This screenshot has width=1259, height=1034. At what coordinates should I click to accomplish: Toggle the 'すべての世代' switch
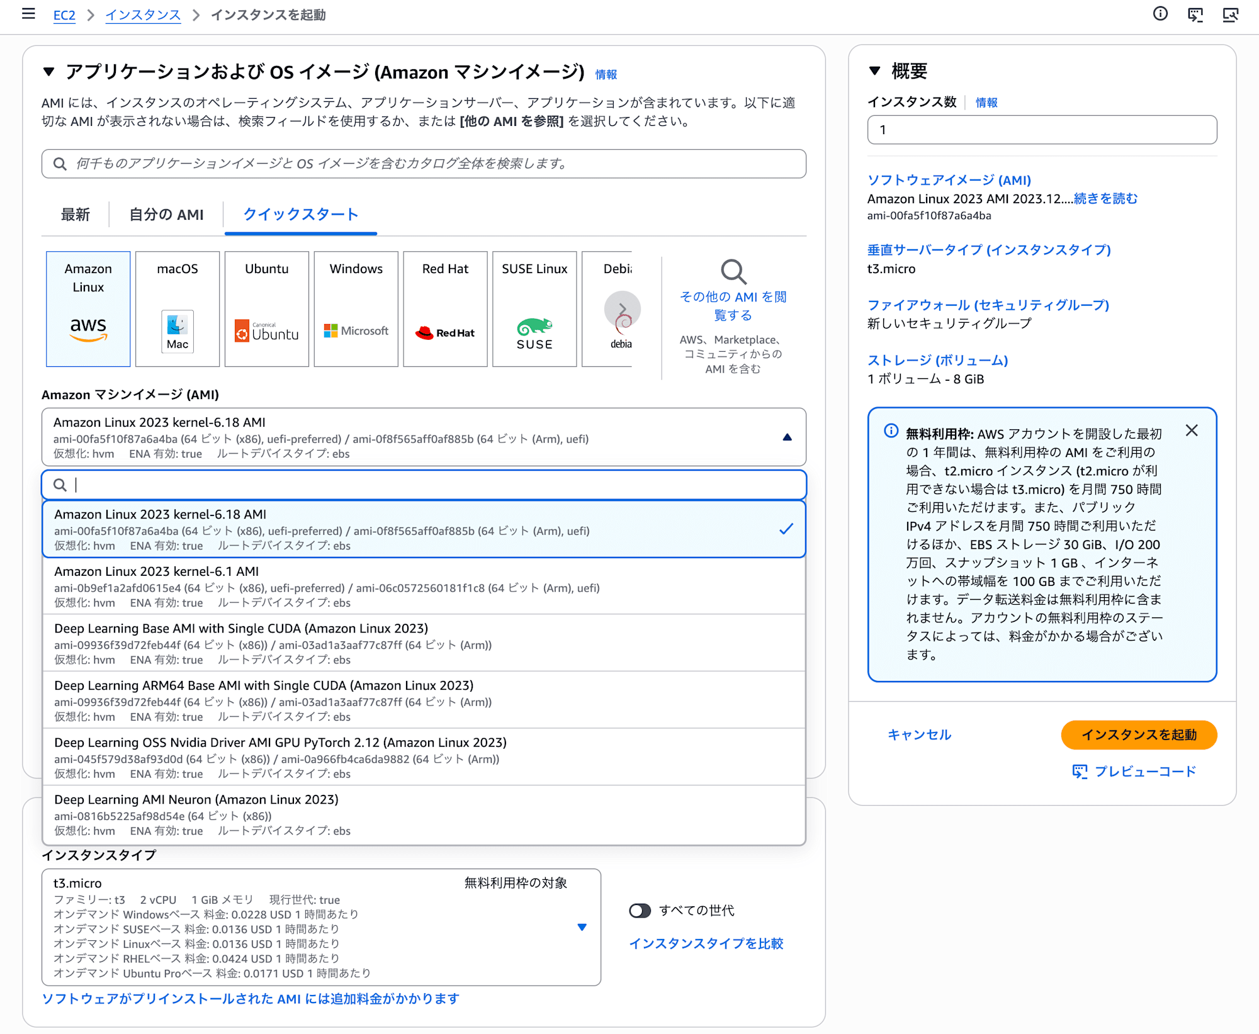coord(640,911)
